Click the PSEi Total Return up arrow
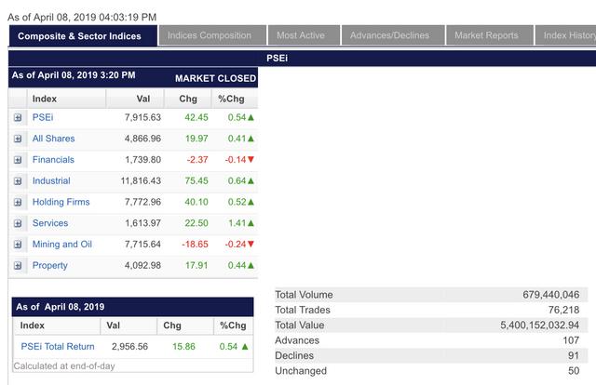 (245, 347)
